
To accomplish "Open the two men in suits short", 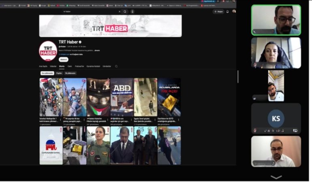I will [145, 146].
